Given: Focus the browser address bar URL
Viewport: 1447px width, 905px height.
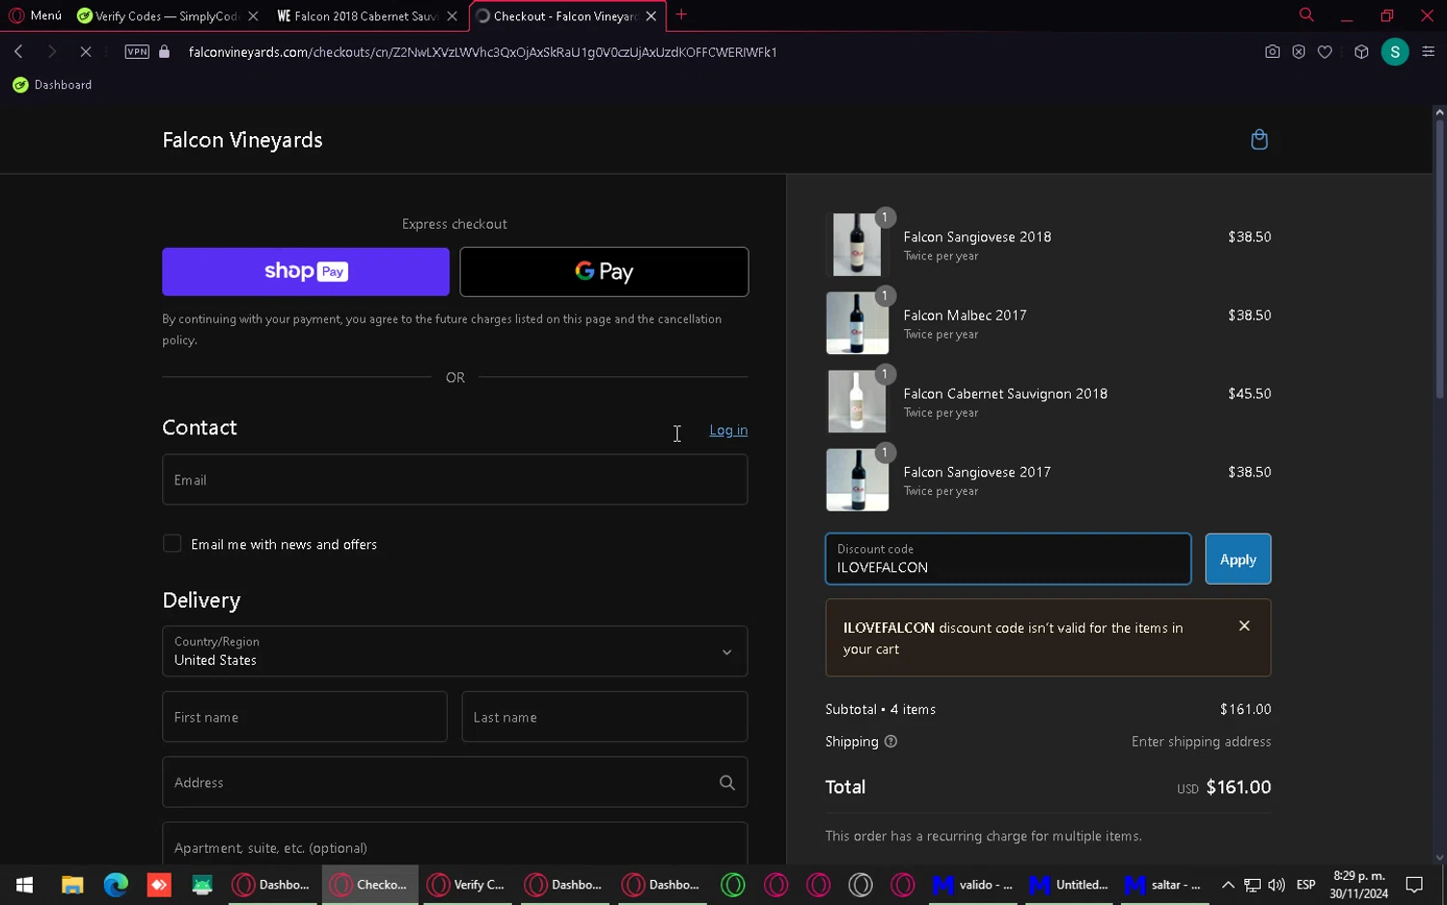Looking at the screenshot, I should point(482,52).
